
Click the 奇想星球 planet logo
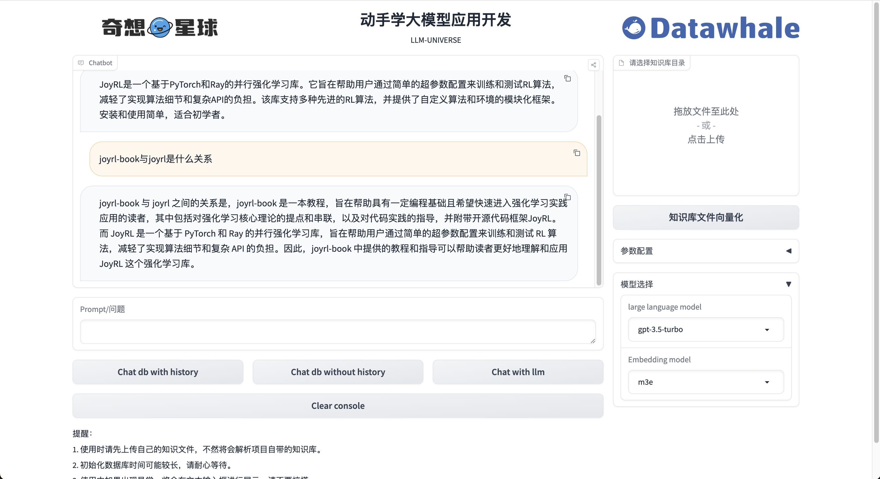160,27
